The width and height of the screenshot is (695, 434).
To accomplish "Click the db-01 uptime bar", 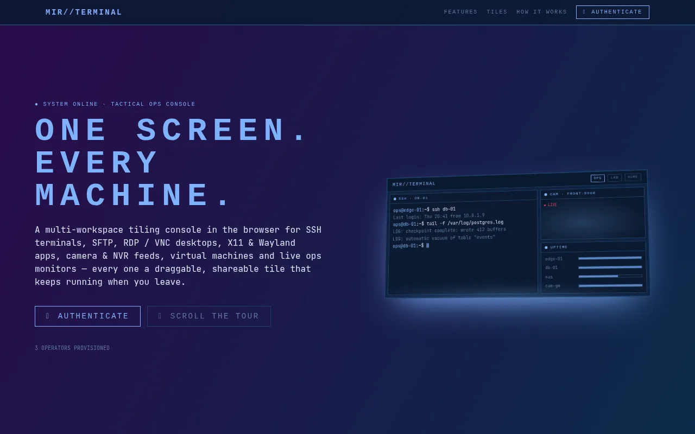I will (x=610, y=267).
